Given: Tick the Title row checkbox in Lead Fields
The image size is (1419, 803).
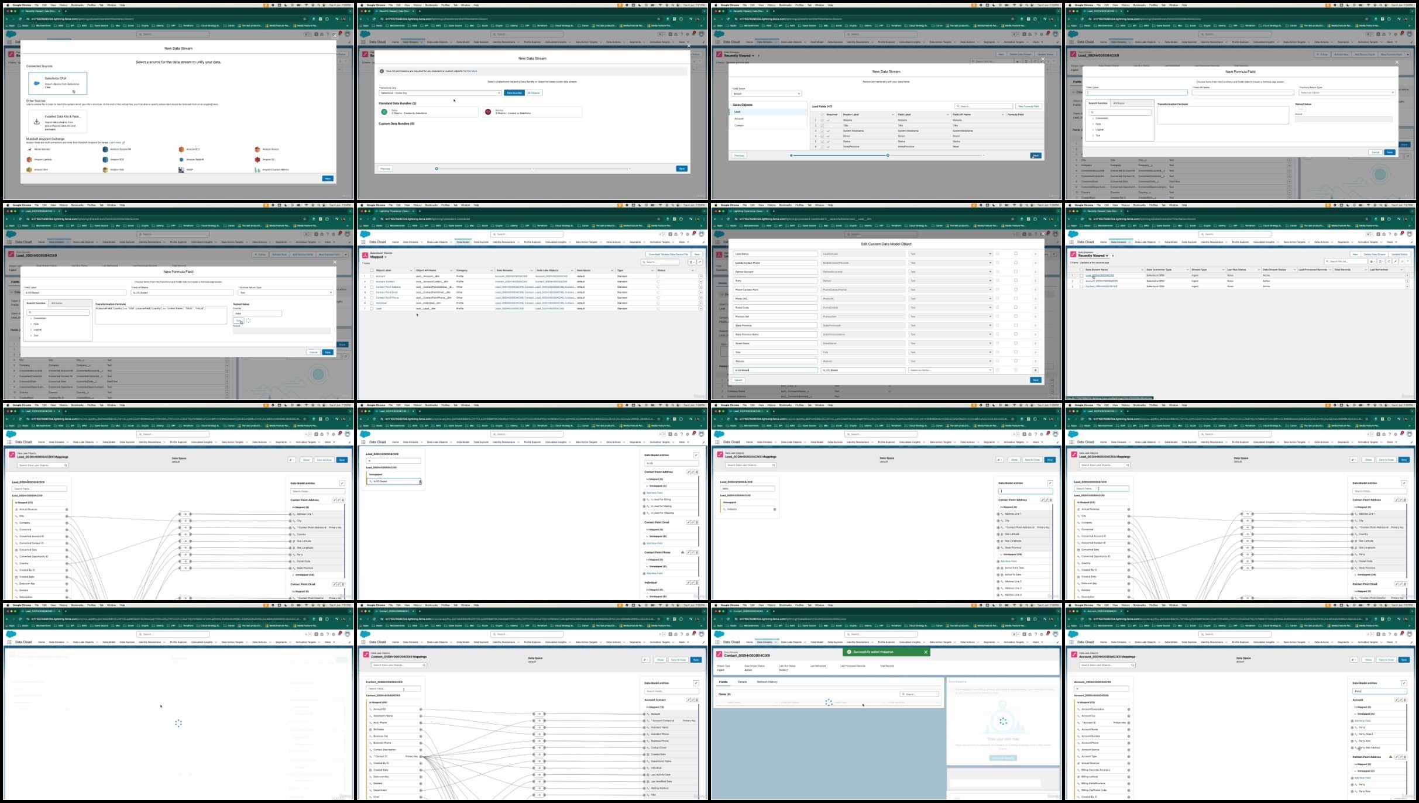Looking at the screenshot, I should [822, 125].
